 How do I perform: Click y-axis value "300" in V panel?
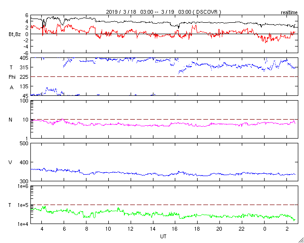click(x=25, y=181)
